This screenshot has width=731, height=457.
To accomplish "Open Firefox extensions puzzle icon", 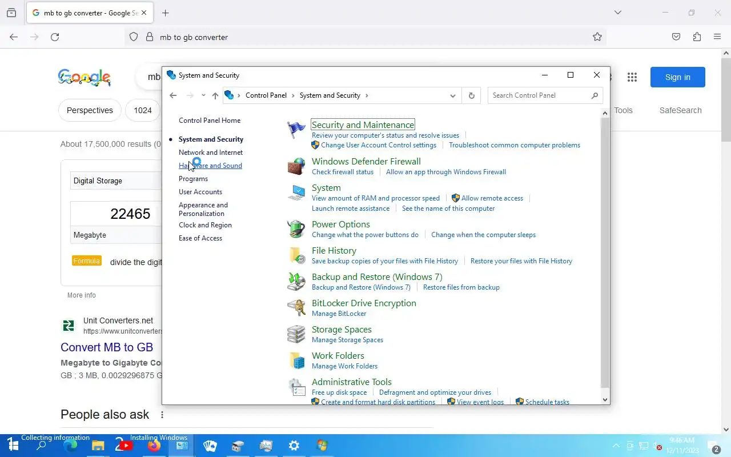I will [697, 37].
